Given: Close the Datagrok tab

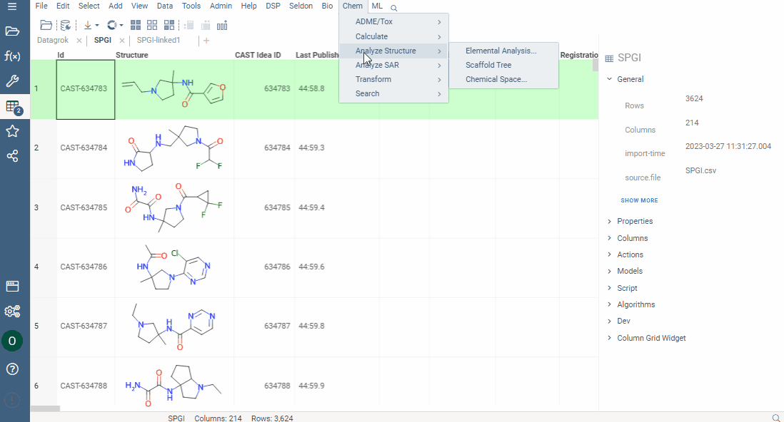Looking at the screenshot, I should 78,41.
